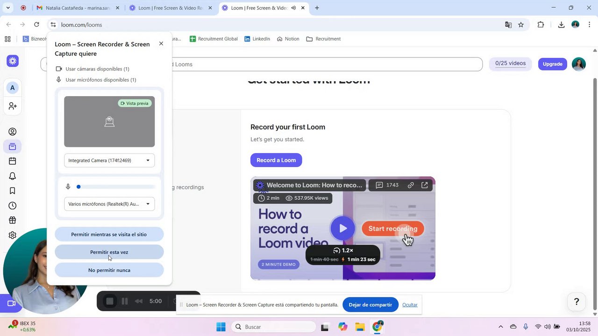Open Notion bookmark
The image size is (598, 336).
click(288, 39)
